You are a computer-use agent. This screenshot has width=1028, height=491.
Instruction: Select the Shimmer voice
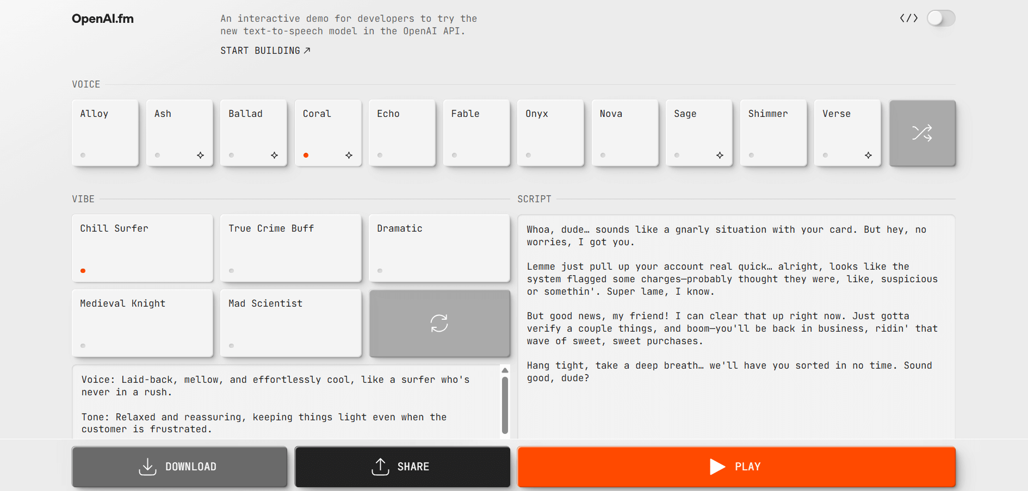[x=773, y=133]
